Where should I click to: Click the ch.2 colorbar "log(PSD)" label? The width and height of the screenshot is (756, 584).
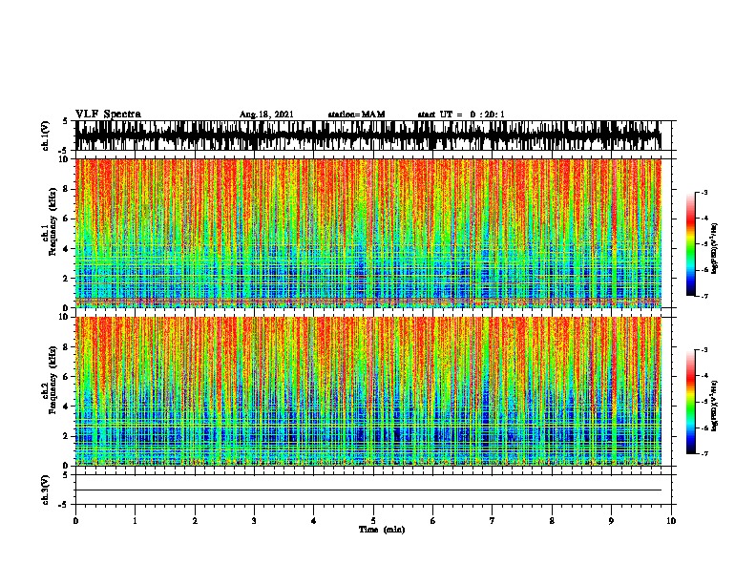[714, 406]
